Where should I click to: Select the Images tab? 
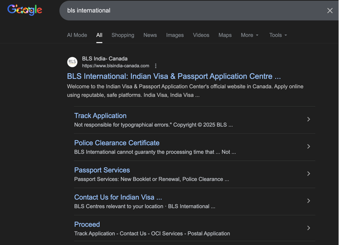(175, 35)
